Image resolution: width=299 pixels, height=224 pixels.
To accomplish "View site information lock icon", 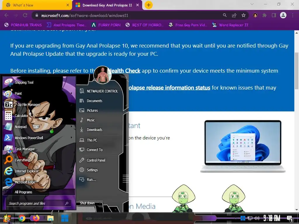I will click(37, 15).
